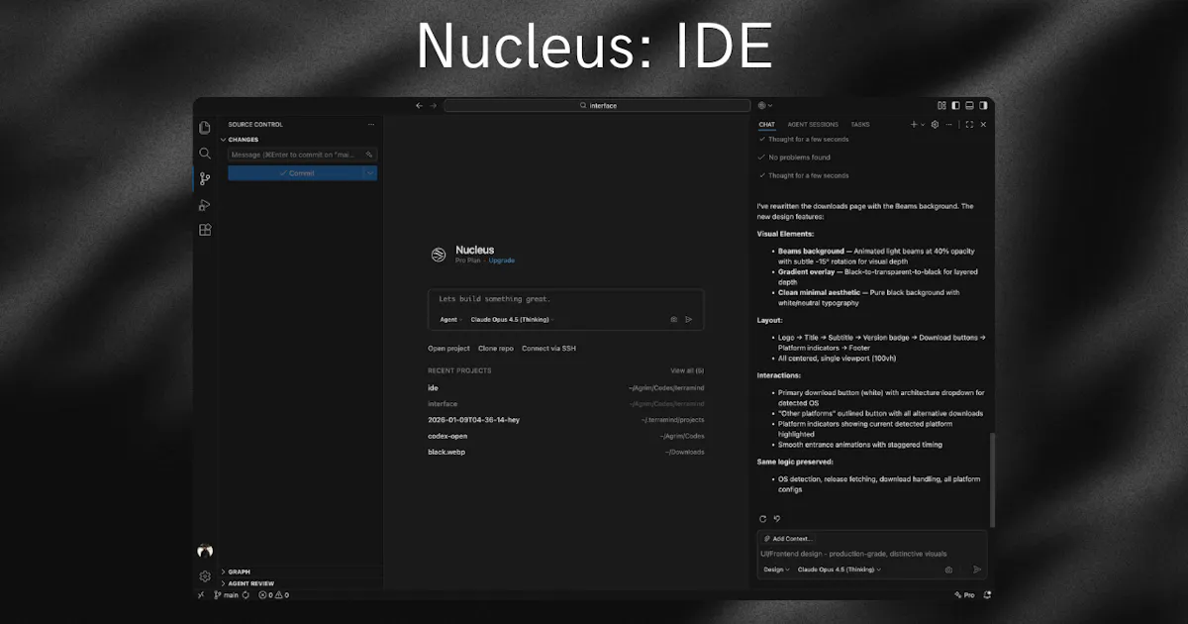
Task: Click the Add Context button
Action: coord(788,539)
